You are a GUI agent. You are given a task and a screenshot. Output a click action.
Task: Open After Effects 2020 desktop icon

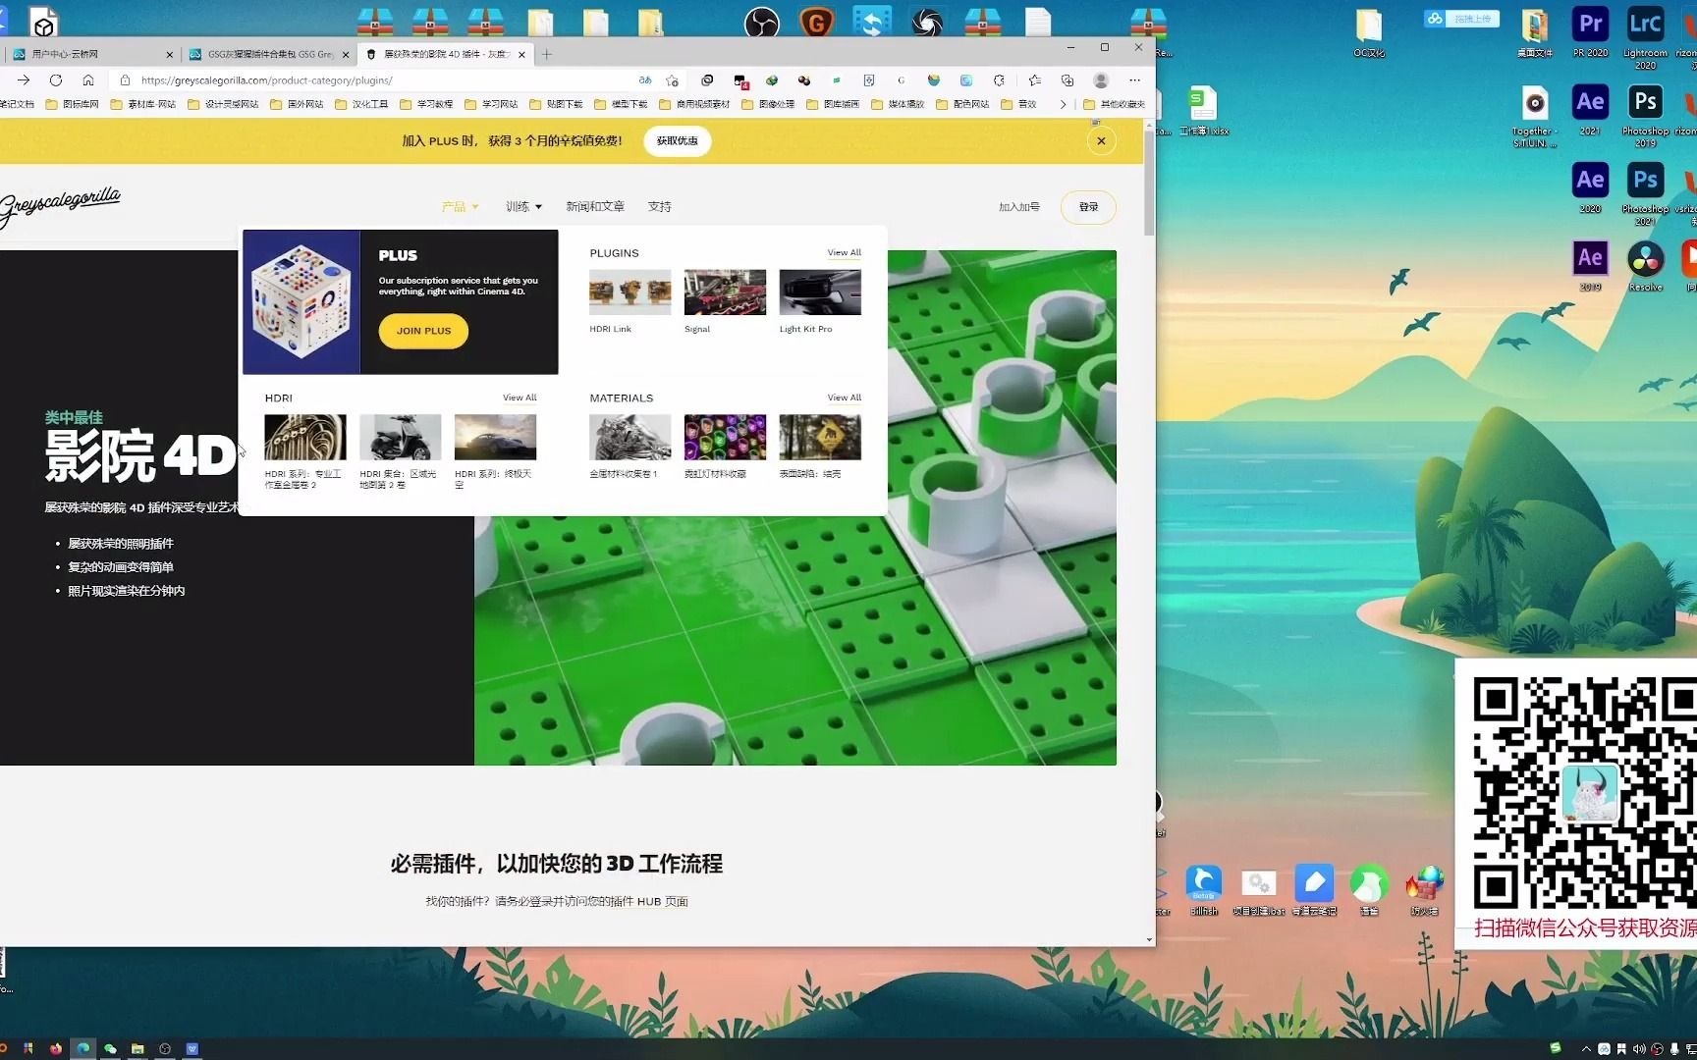coord(1590,187)
